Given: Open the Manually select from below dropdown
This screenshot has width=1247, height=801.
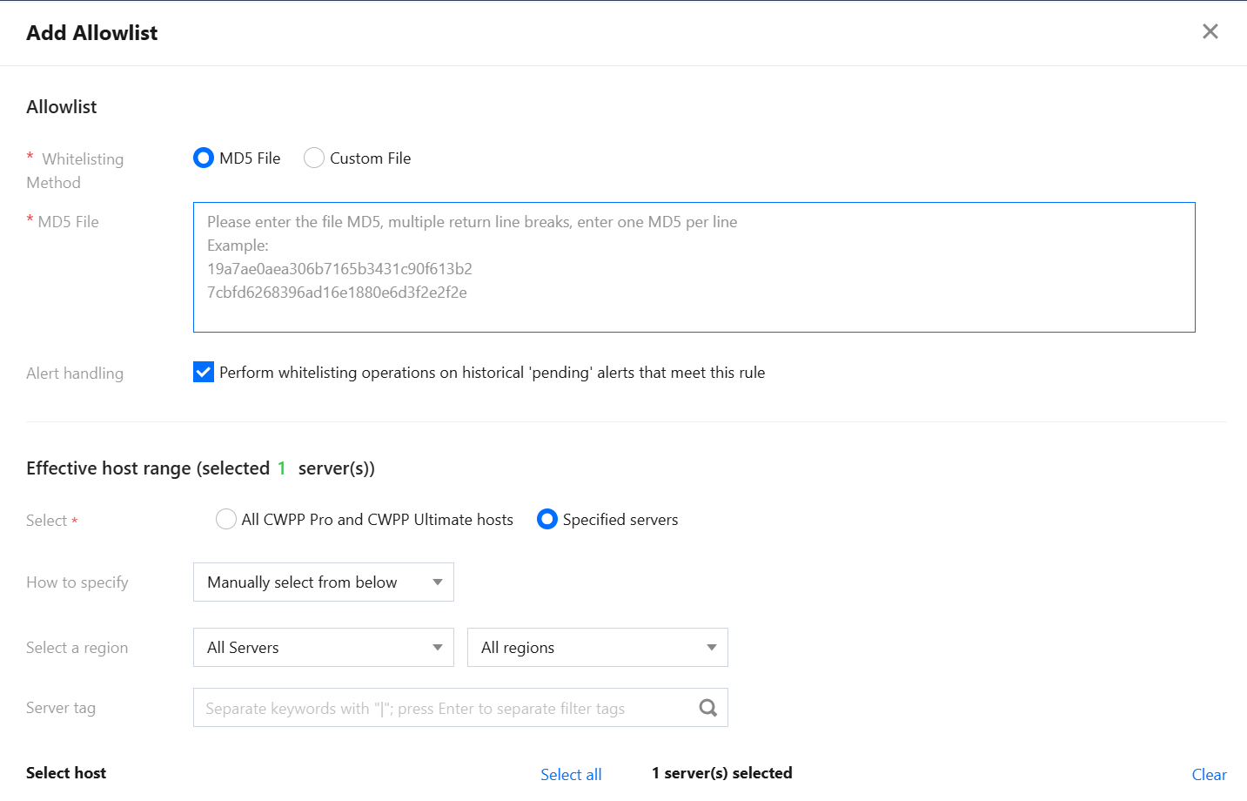Looking at the screenshot, I should 323,582.
